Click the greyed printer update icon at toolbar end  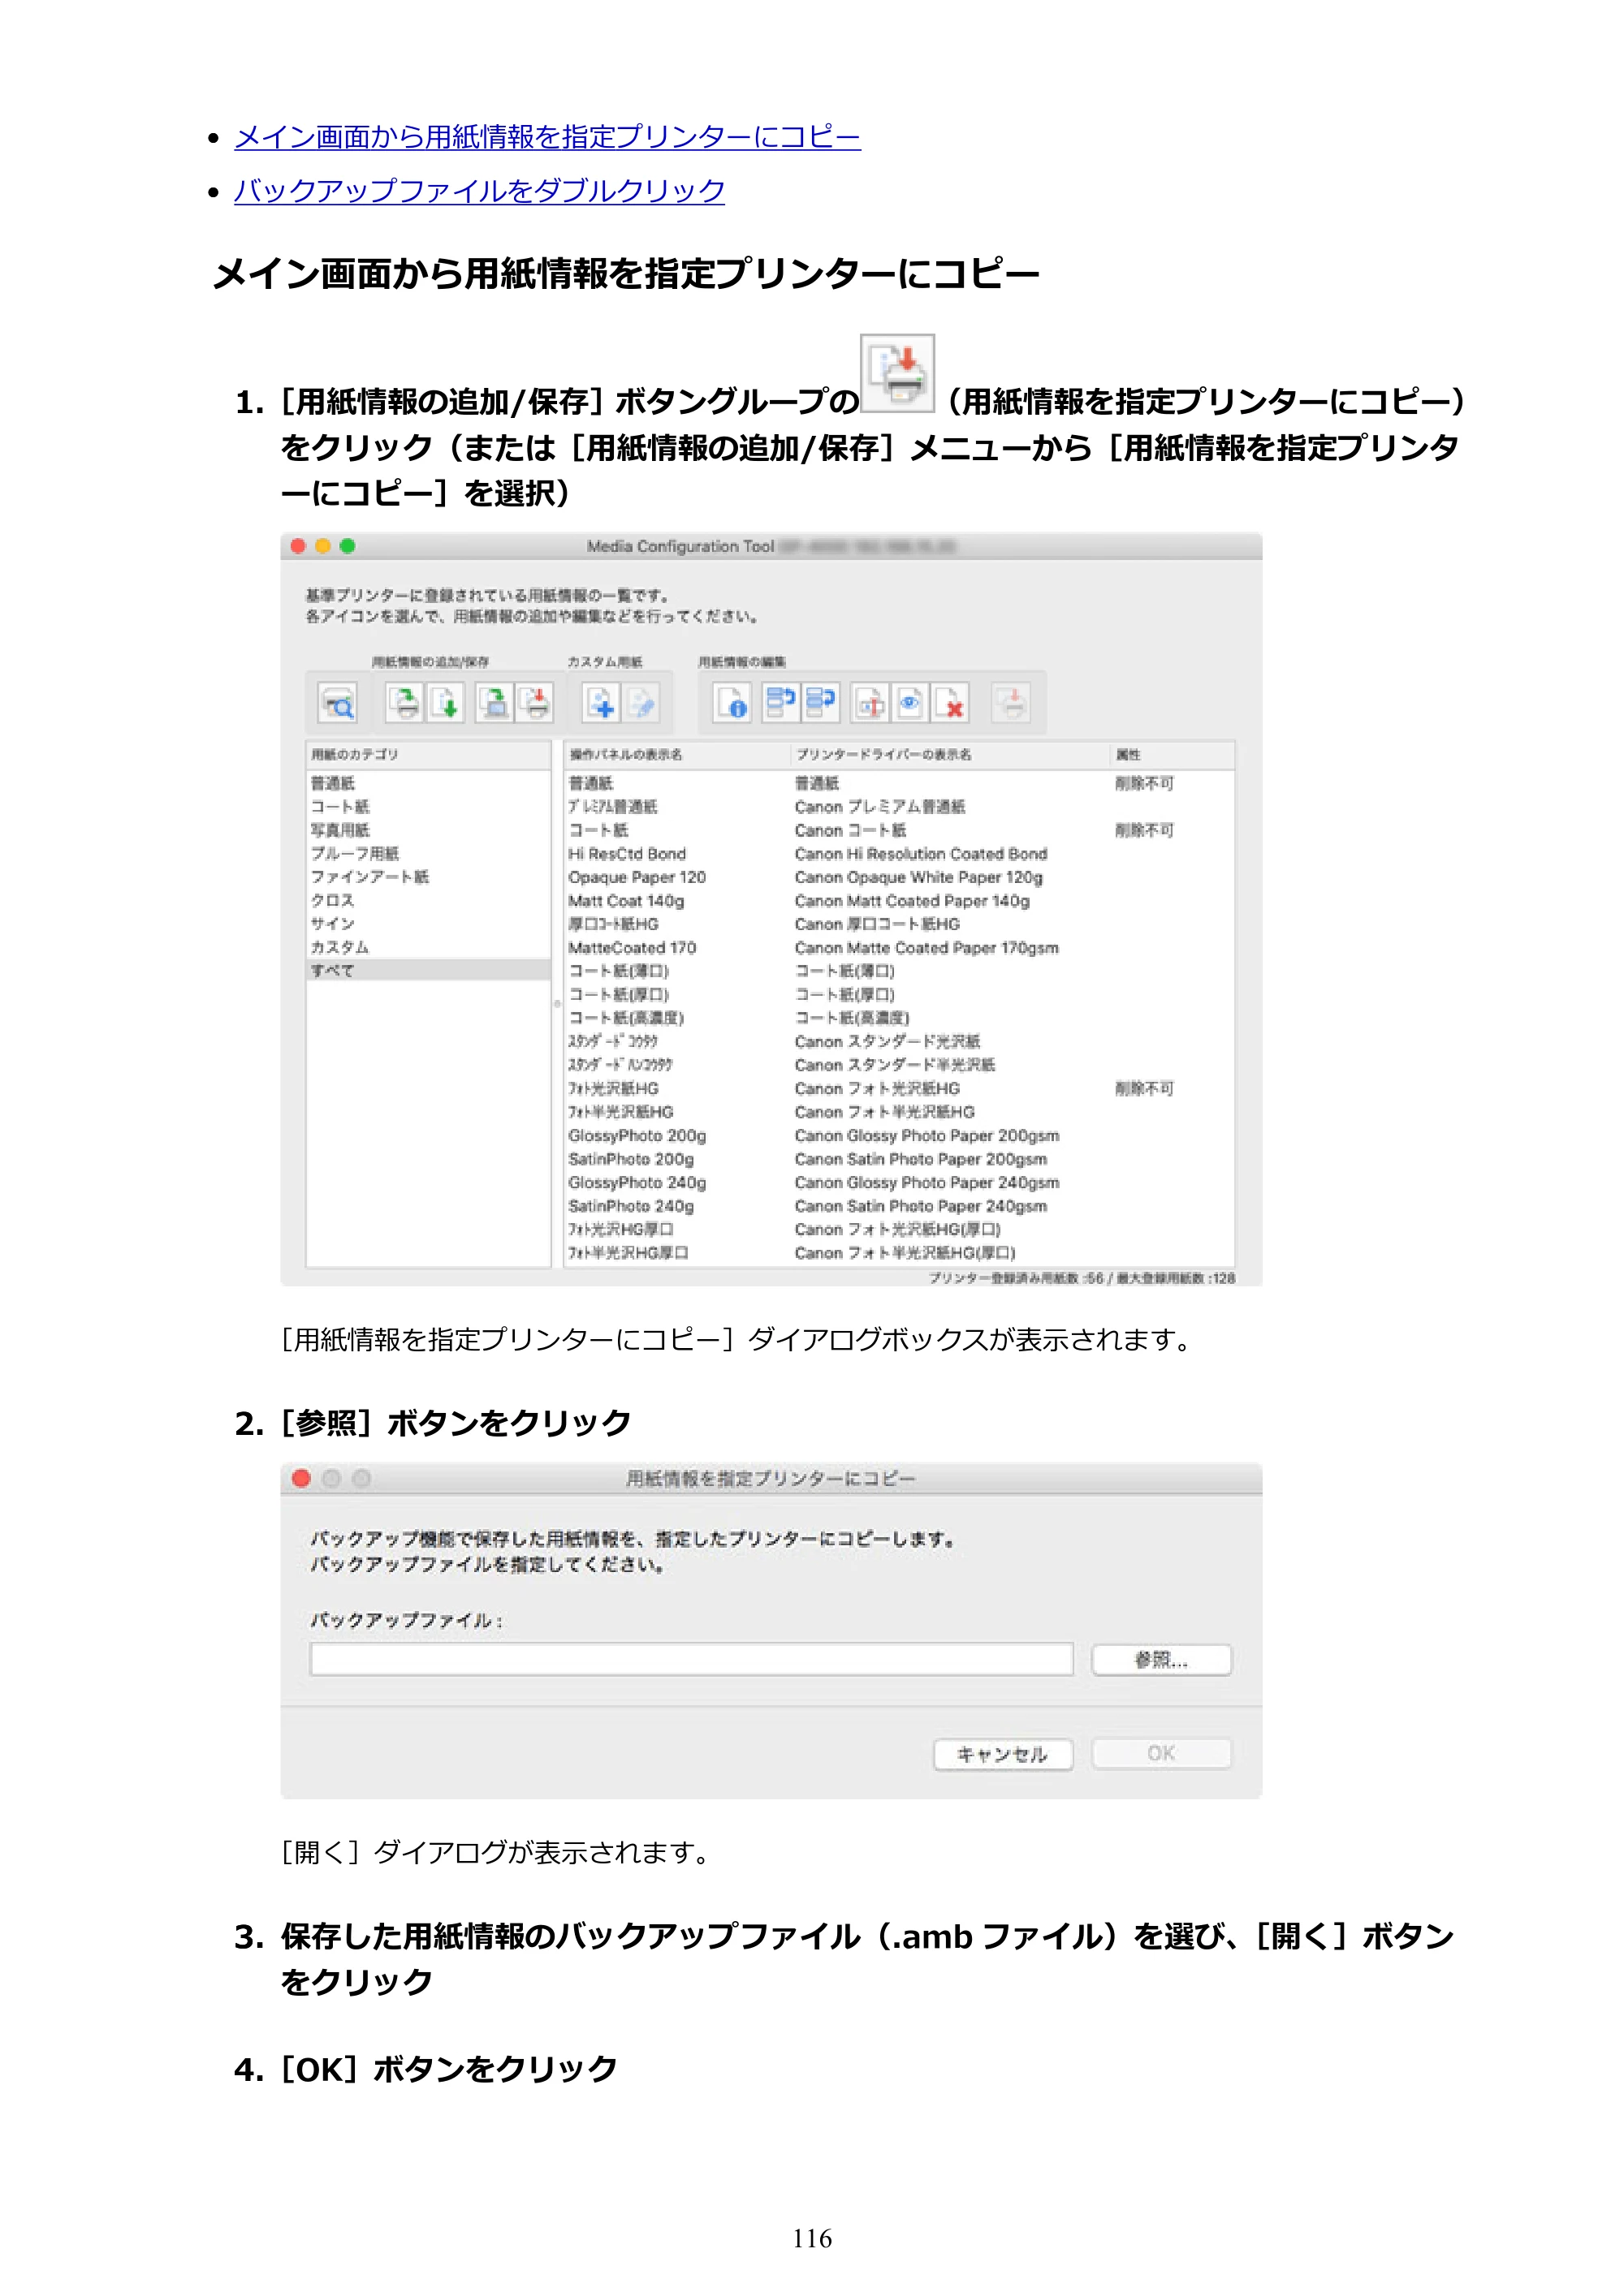pyautogui.click(x=1012, y=702)
